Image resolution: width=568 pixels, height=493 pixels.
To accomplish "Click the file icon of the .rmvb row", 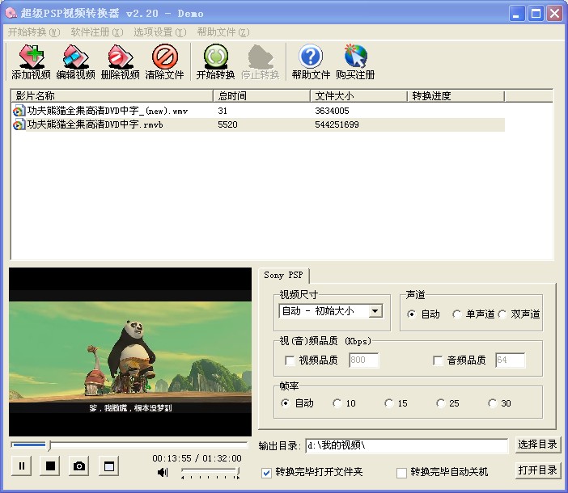I will (19, 124).
